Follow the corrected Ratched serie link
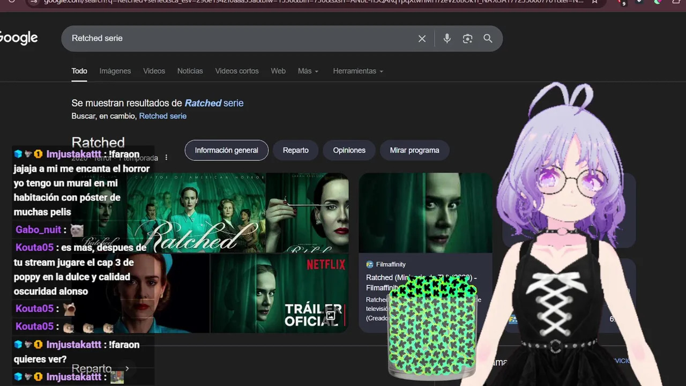 214,103
